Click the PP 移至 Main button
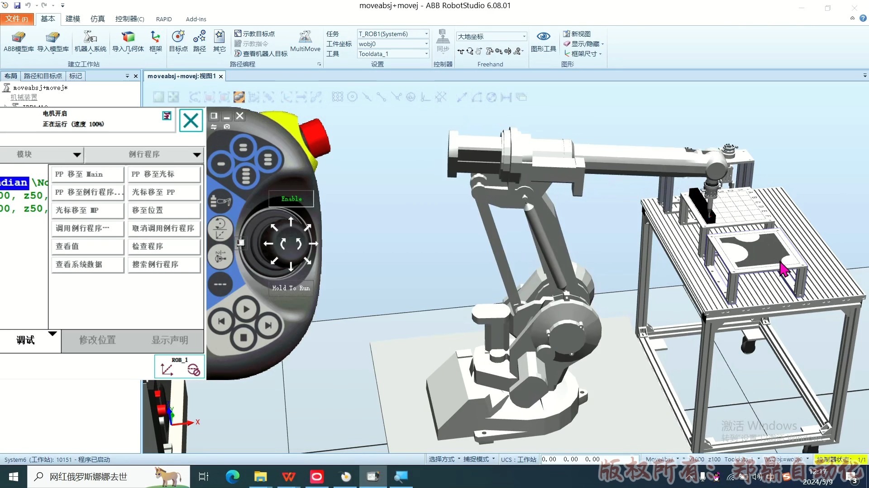This screenshot has width=869, height=488. tap(87, 174)
